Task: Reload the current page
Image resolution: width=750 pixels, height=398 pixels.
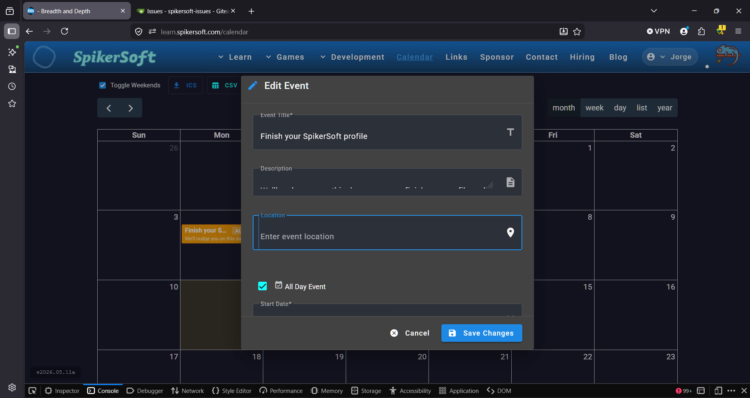Action: [64, 31]
